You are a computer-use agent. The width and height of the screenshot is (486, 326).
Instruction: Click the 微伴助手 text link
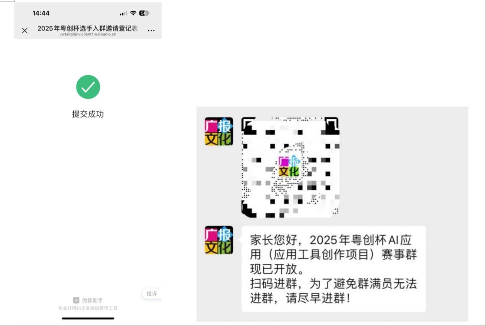pyautogui.click(x=92, y=300)
